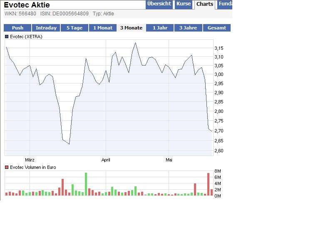
Task: Switch chart range to 1 Jahr
Action: coord(160,28)
